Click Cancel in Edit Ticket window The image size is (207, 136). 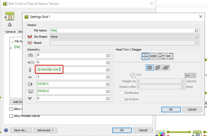143,130
